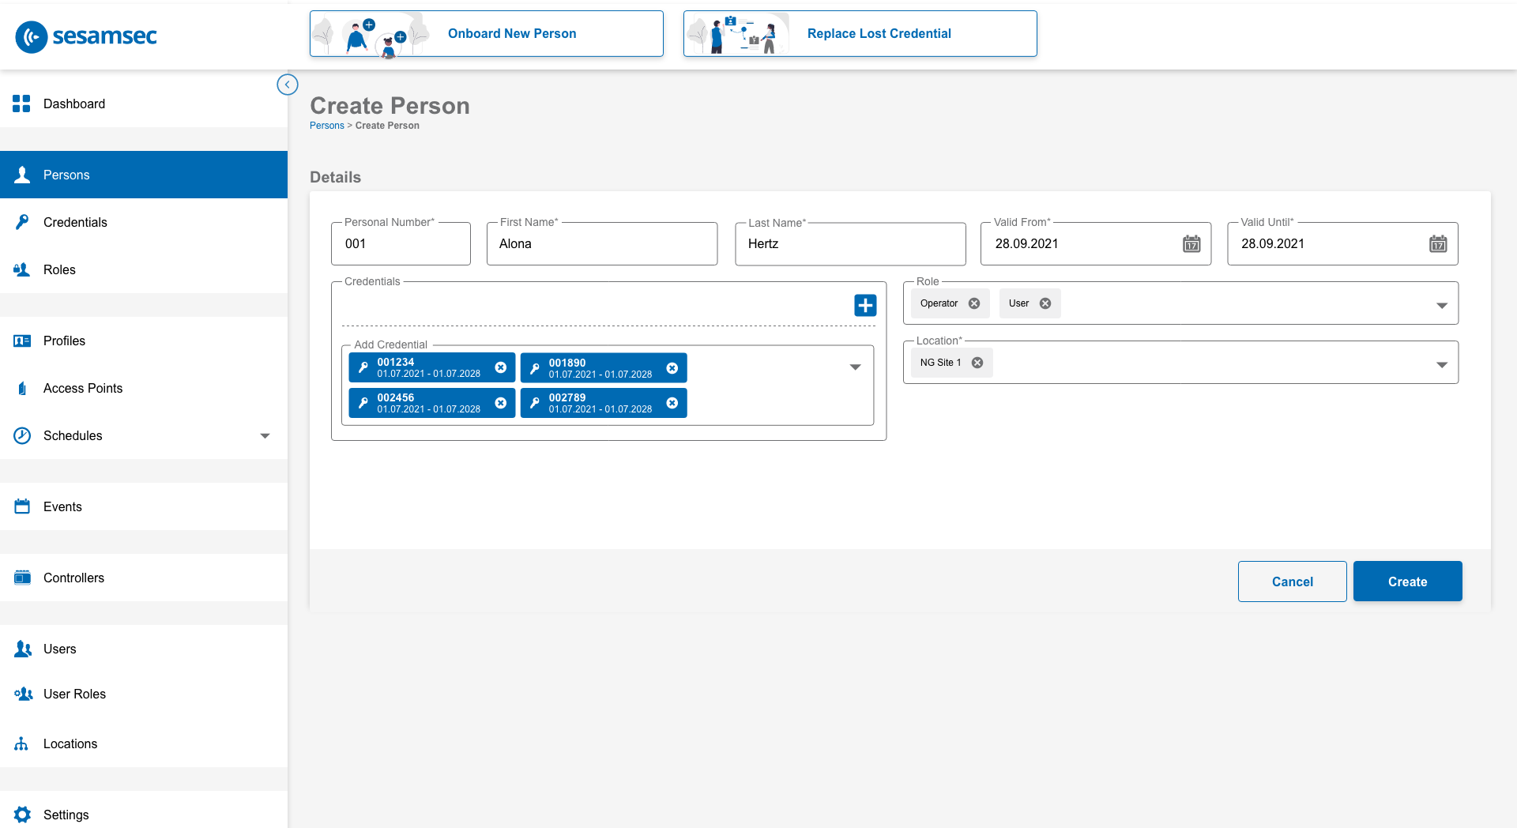Expand the Location dropdown

pos(1441,364)
